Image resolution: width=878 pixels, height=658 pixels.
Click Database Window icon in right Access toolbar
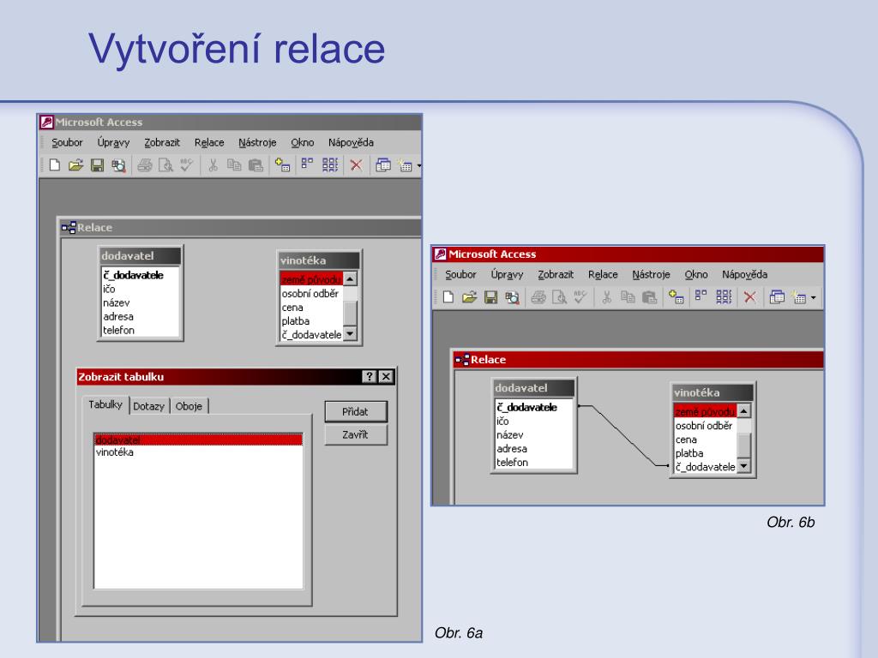coord(777,297)
